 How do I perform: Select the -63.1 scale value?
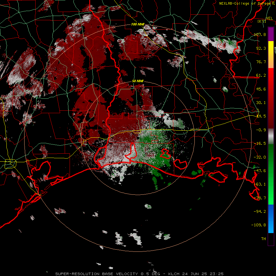tap(260, 184)
